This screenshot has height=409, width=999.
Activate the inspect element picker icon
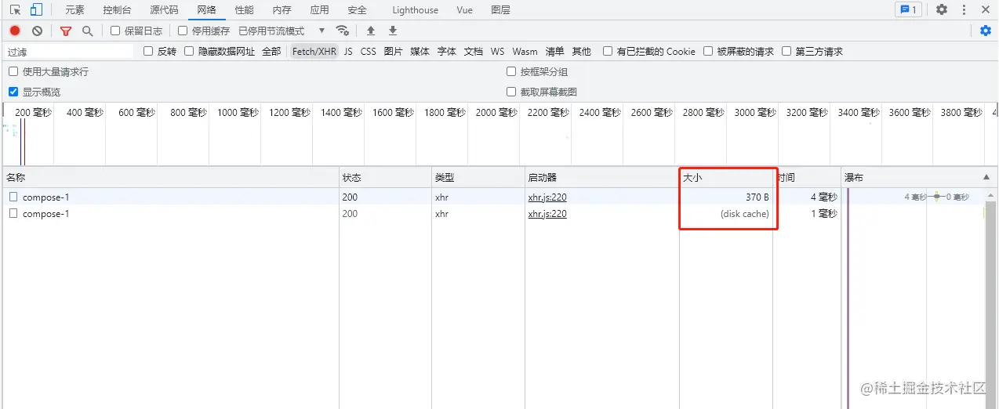[15, 10]
